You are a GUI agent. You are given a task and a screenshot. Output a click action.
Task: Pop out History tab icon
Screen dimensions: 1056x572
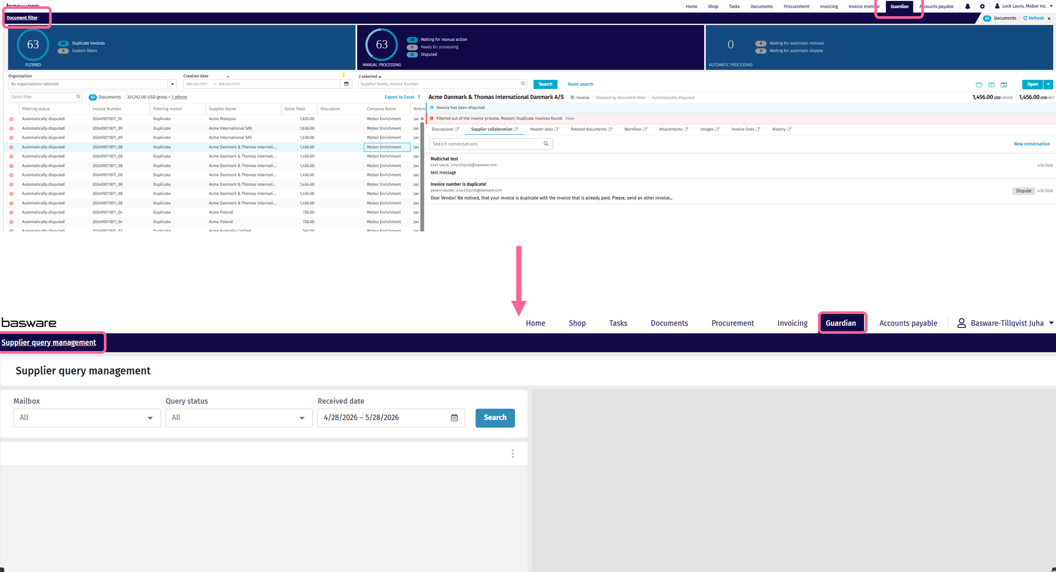(789, 129)
